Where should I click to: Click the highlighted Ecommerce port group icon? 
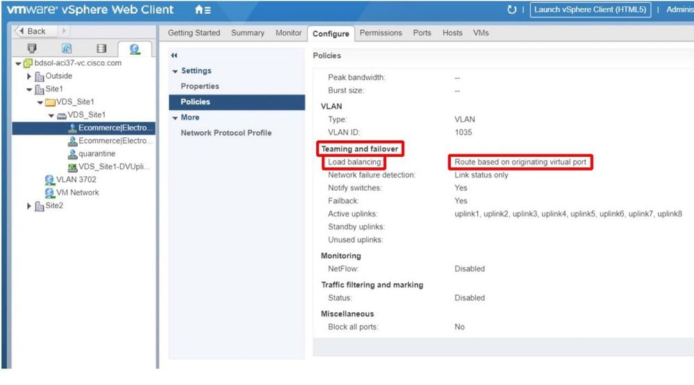(x=72, y=128)
